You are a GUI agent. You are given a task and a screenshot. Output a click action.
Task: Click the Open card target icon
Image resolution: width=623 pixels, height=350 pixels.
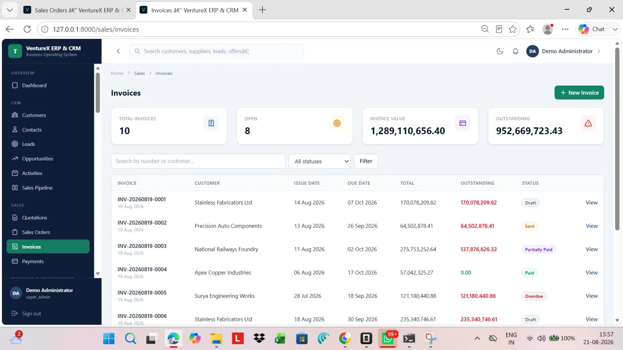click(x=337, y=123)
